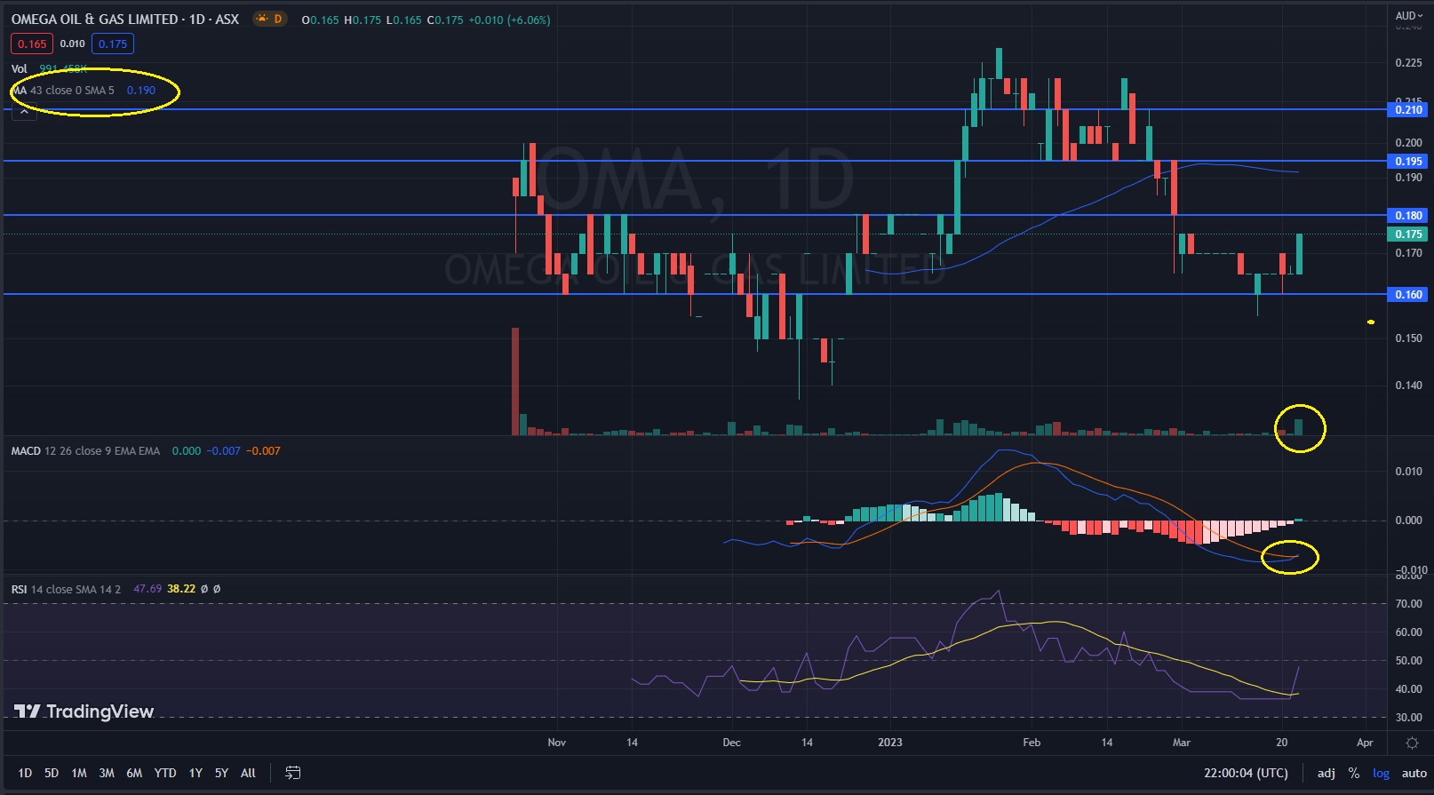
Task: Click the green 0.175 current price label
Action: [x=1408, y=235]
